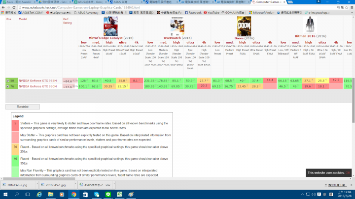The height and width of the screenshot is (199, 355).
Task: Sort by the Perf. Rating header
Action: click(67, 21)
